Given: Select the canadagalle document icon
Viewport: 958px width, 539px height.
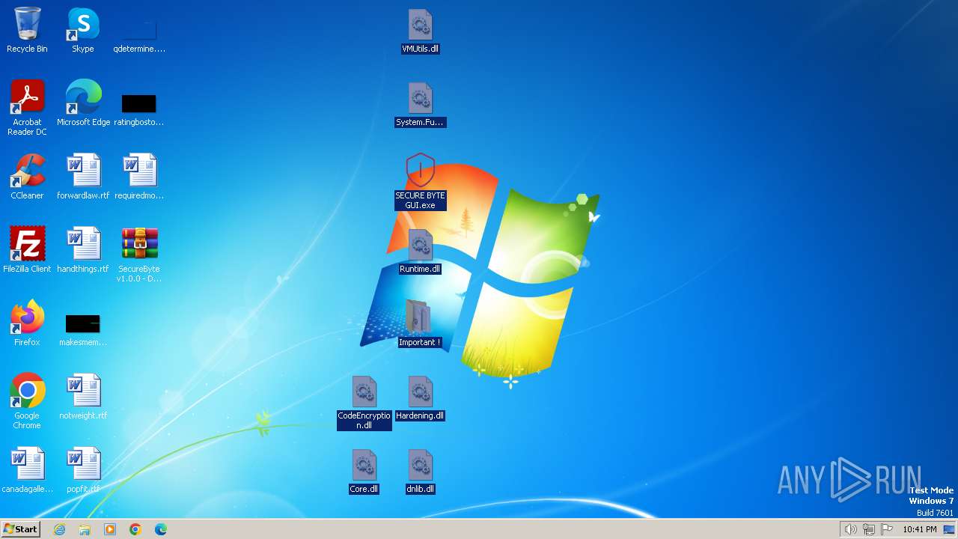Looking at the screenshot, I should point(27,471).
